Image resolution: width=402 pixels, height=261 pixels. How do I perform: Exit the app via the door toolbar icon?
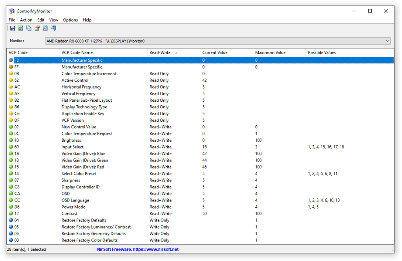[53, 28]
